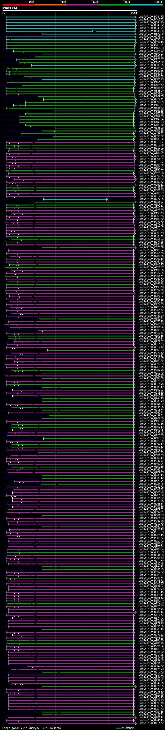The width and height of the screenshot is (165, 730).
Task: Click the green ~80% identity legend segment
Action: click(114, 5)
